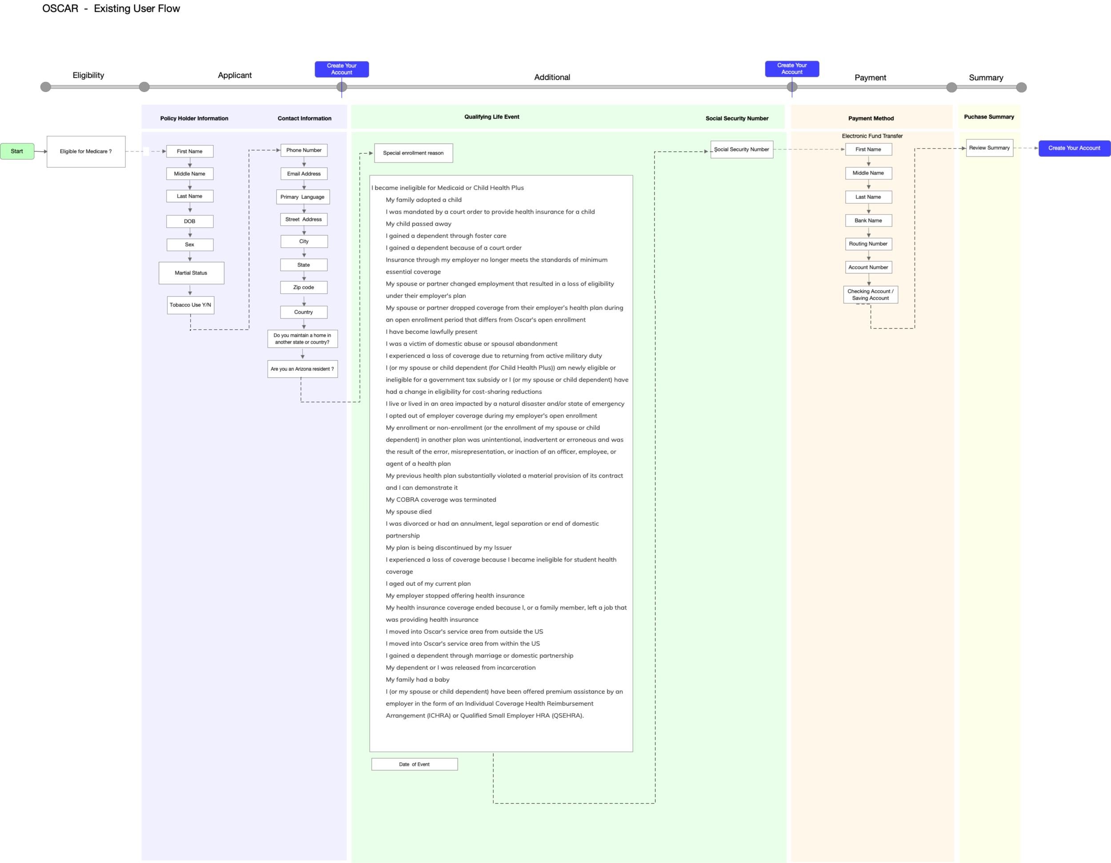The image size is (1111, 863).
Task: Select Last Name box under Policy Holder Information
Action: 190,196
